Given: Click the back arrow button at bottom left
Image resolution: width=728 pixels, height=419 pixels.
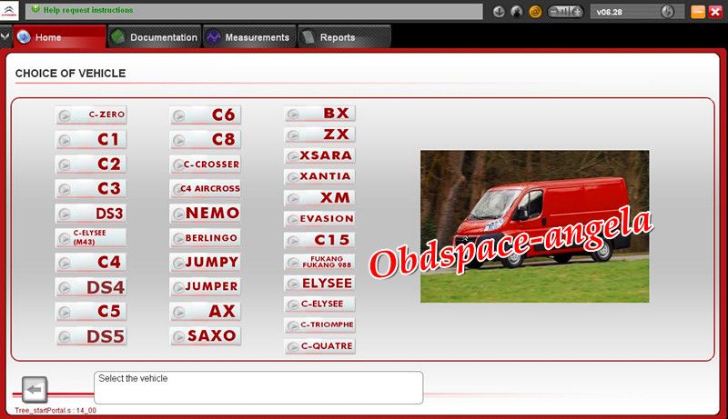Looking at the screenshot, I should (35, 390).
